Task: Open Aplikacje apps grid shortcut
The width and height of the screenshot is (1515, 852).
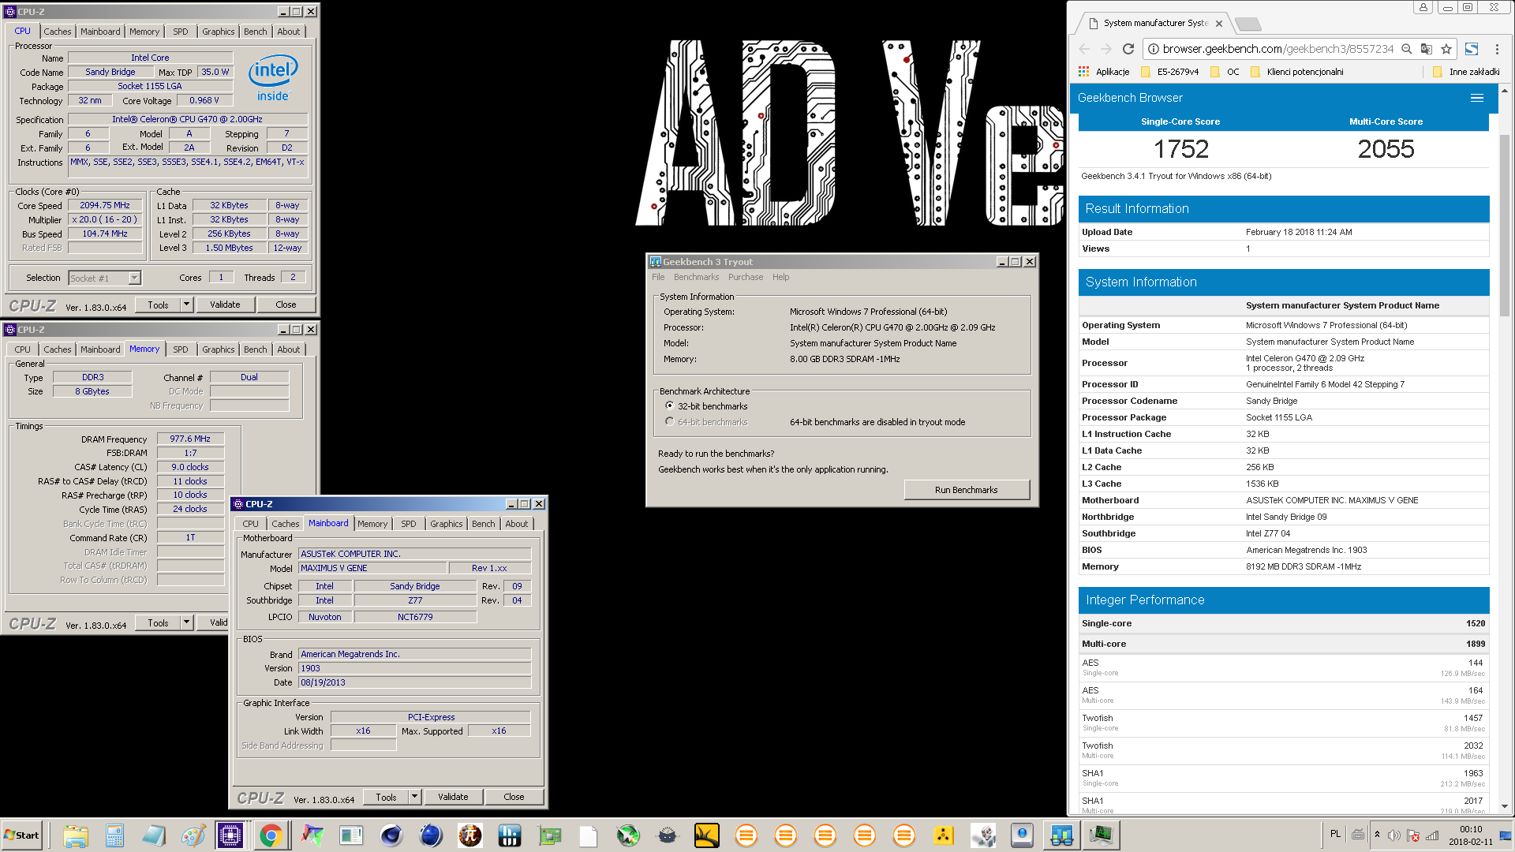Action: [x=1105, y=72]
